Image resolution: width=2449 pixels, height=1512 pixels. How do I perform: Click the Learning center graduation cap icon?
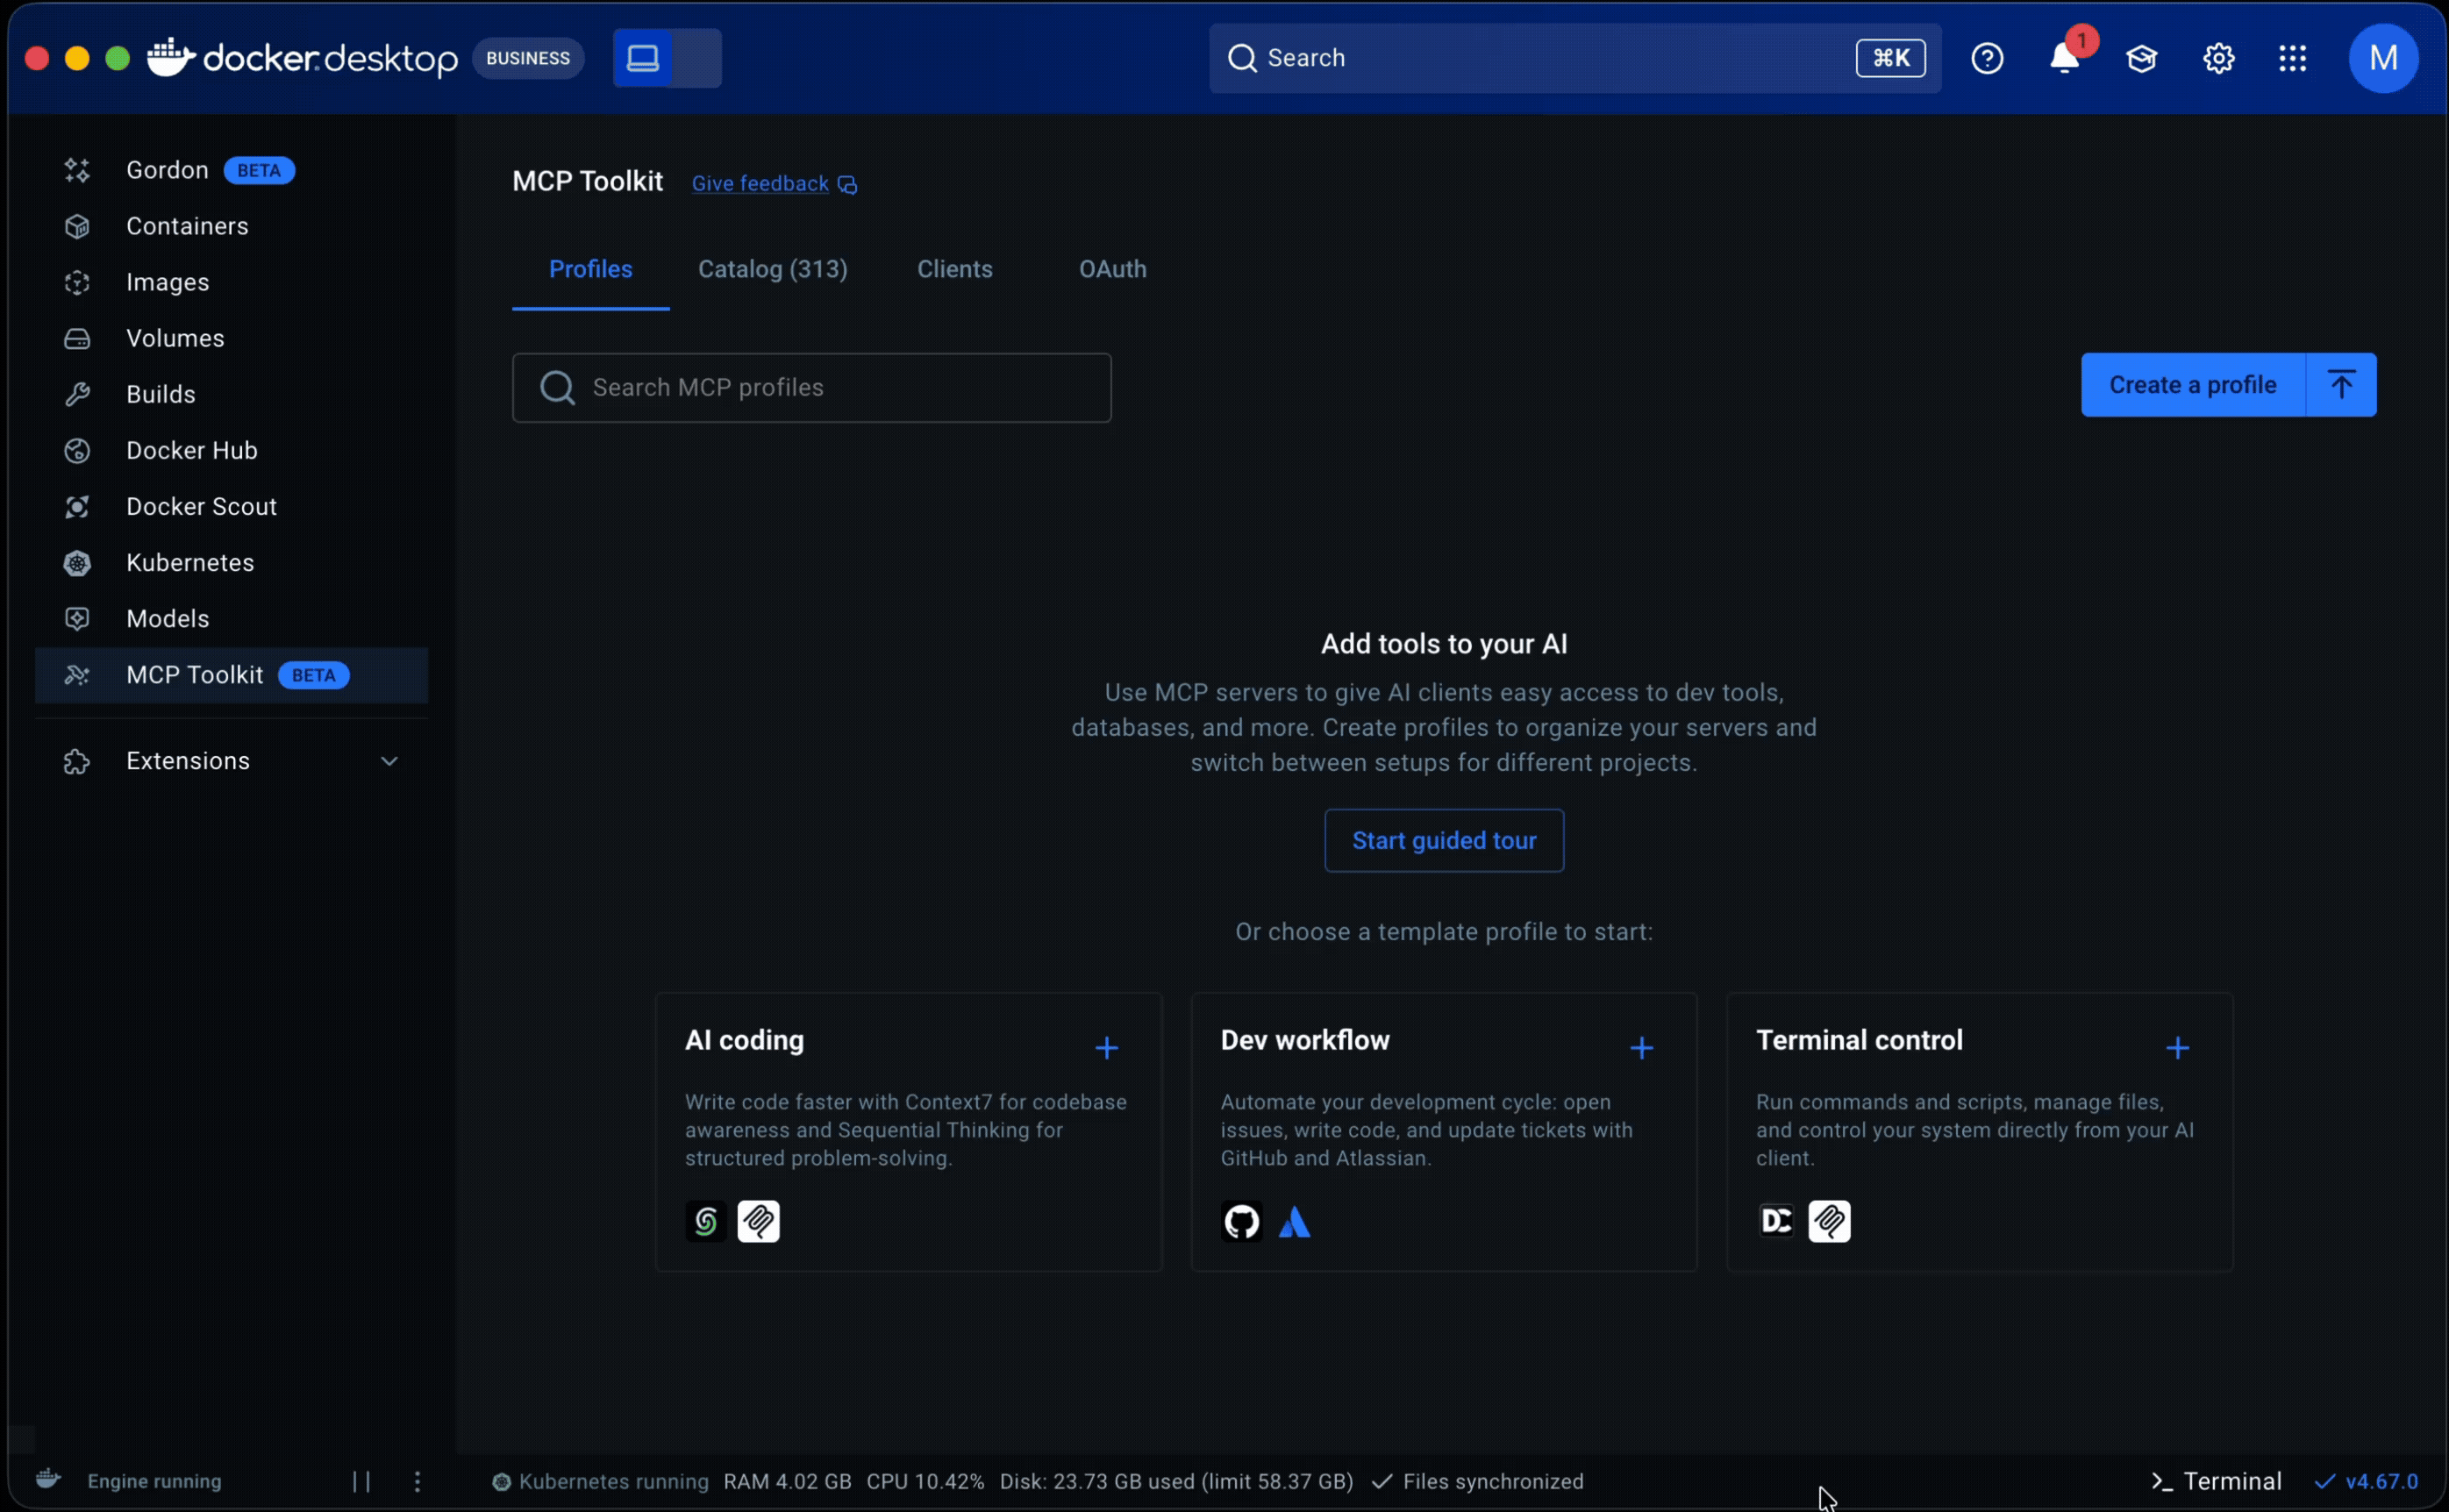2141,58
